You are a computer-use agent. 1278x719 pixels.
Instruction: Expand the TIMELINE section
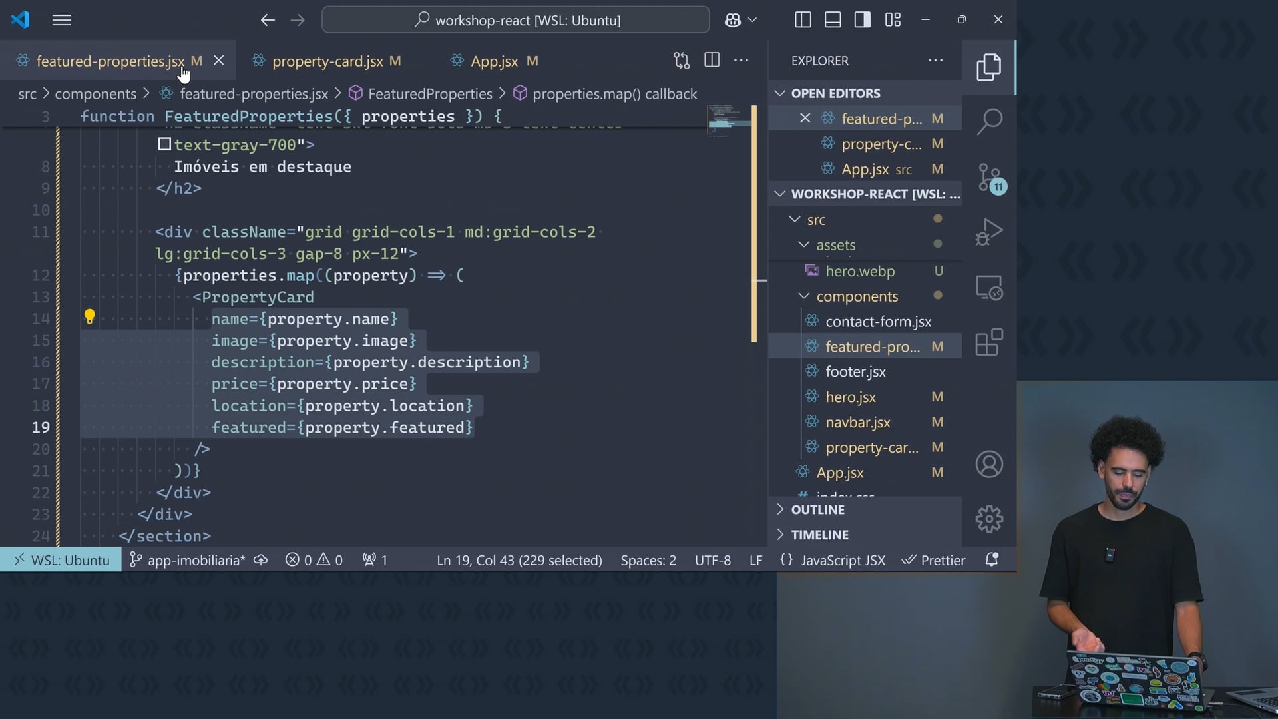tap(819, 535)
